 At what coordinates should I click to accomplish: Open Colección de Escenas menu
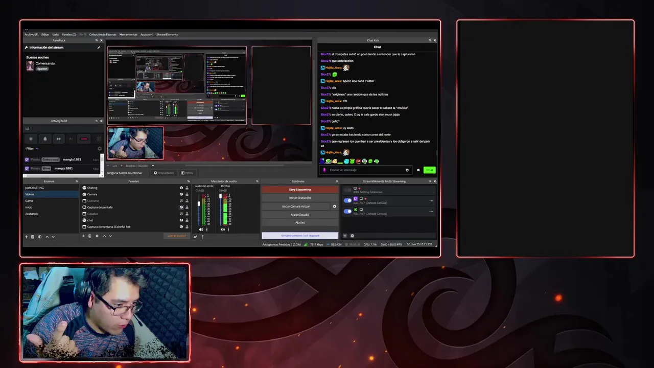[103, 34]
